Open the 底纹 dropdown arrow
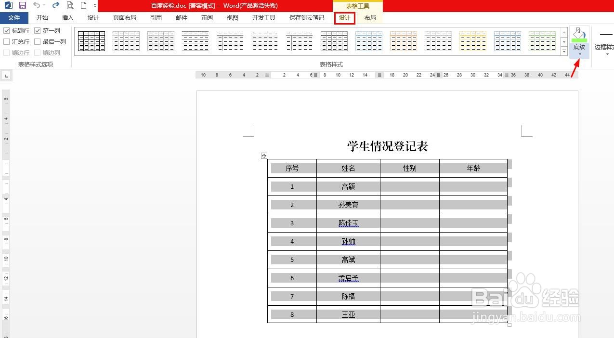 (579, 54)
